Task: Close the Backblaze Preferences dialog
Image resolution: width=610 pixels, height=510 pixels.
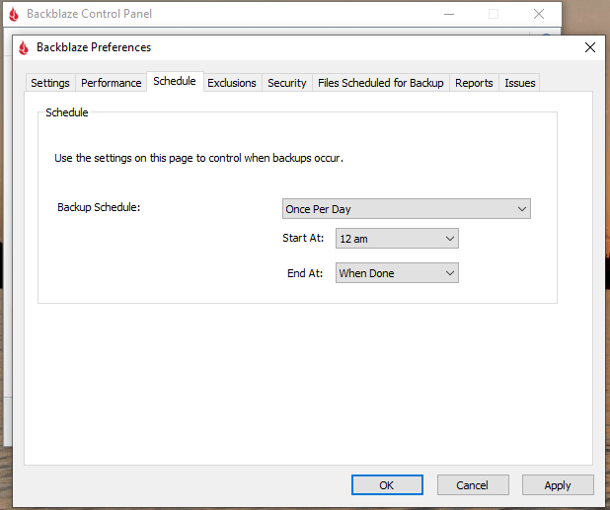Action: [x=589, y=47]
